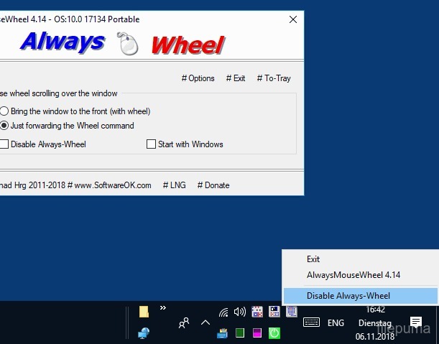Image resolution: width=439 pixels, height=344 pixels.
Task: Expand hidden tray icons with the chevron
Action: pyautogui.click(x=205, y=323)
